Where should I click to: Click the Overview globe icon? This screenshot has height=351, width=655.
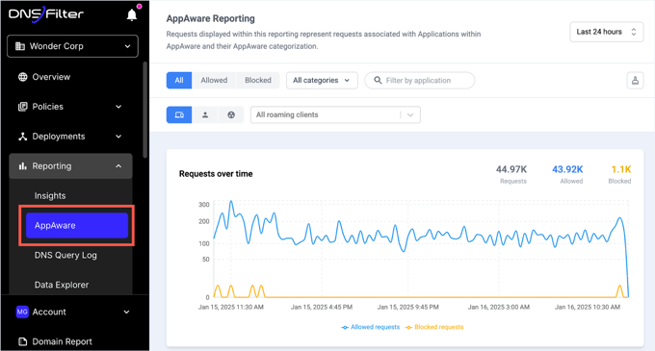[x=22, y=77]
